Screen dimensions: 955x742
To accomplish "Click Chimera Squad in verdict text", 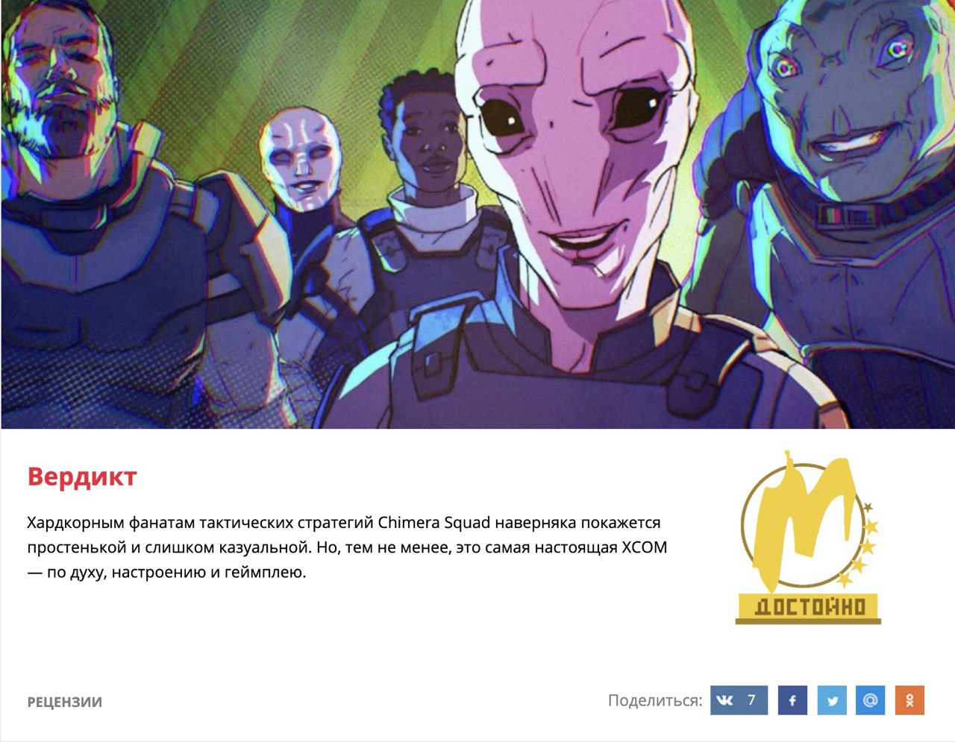I will (x=434, y=522).
